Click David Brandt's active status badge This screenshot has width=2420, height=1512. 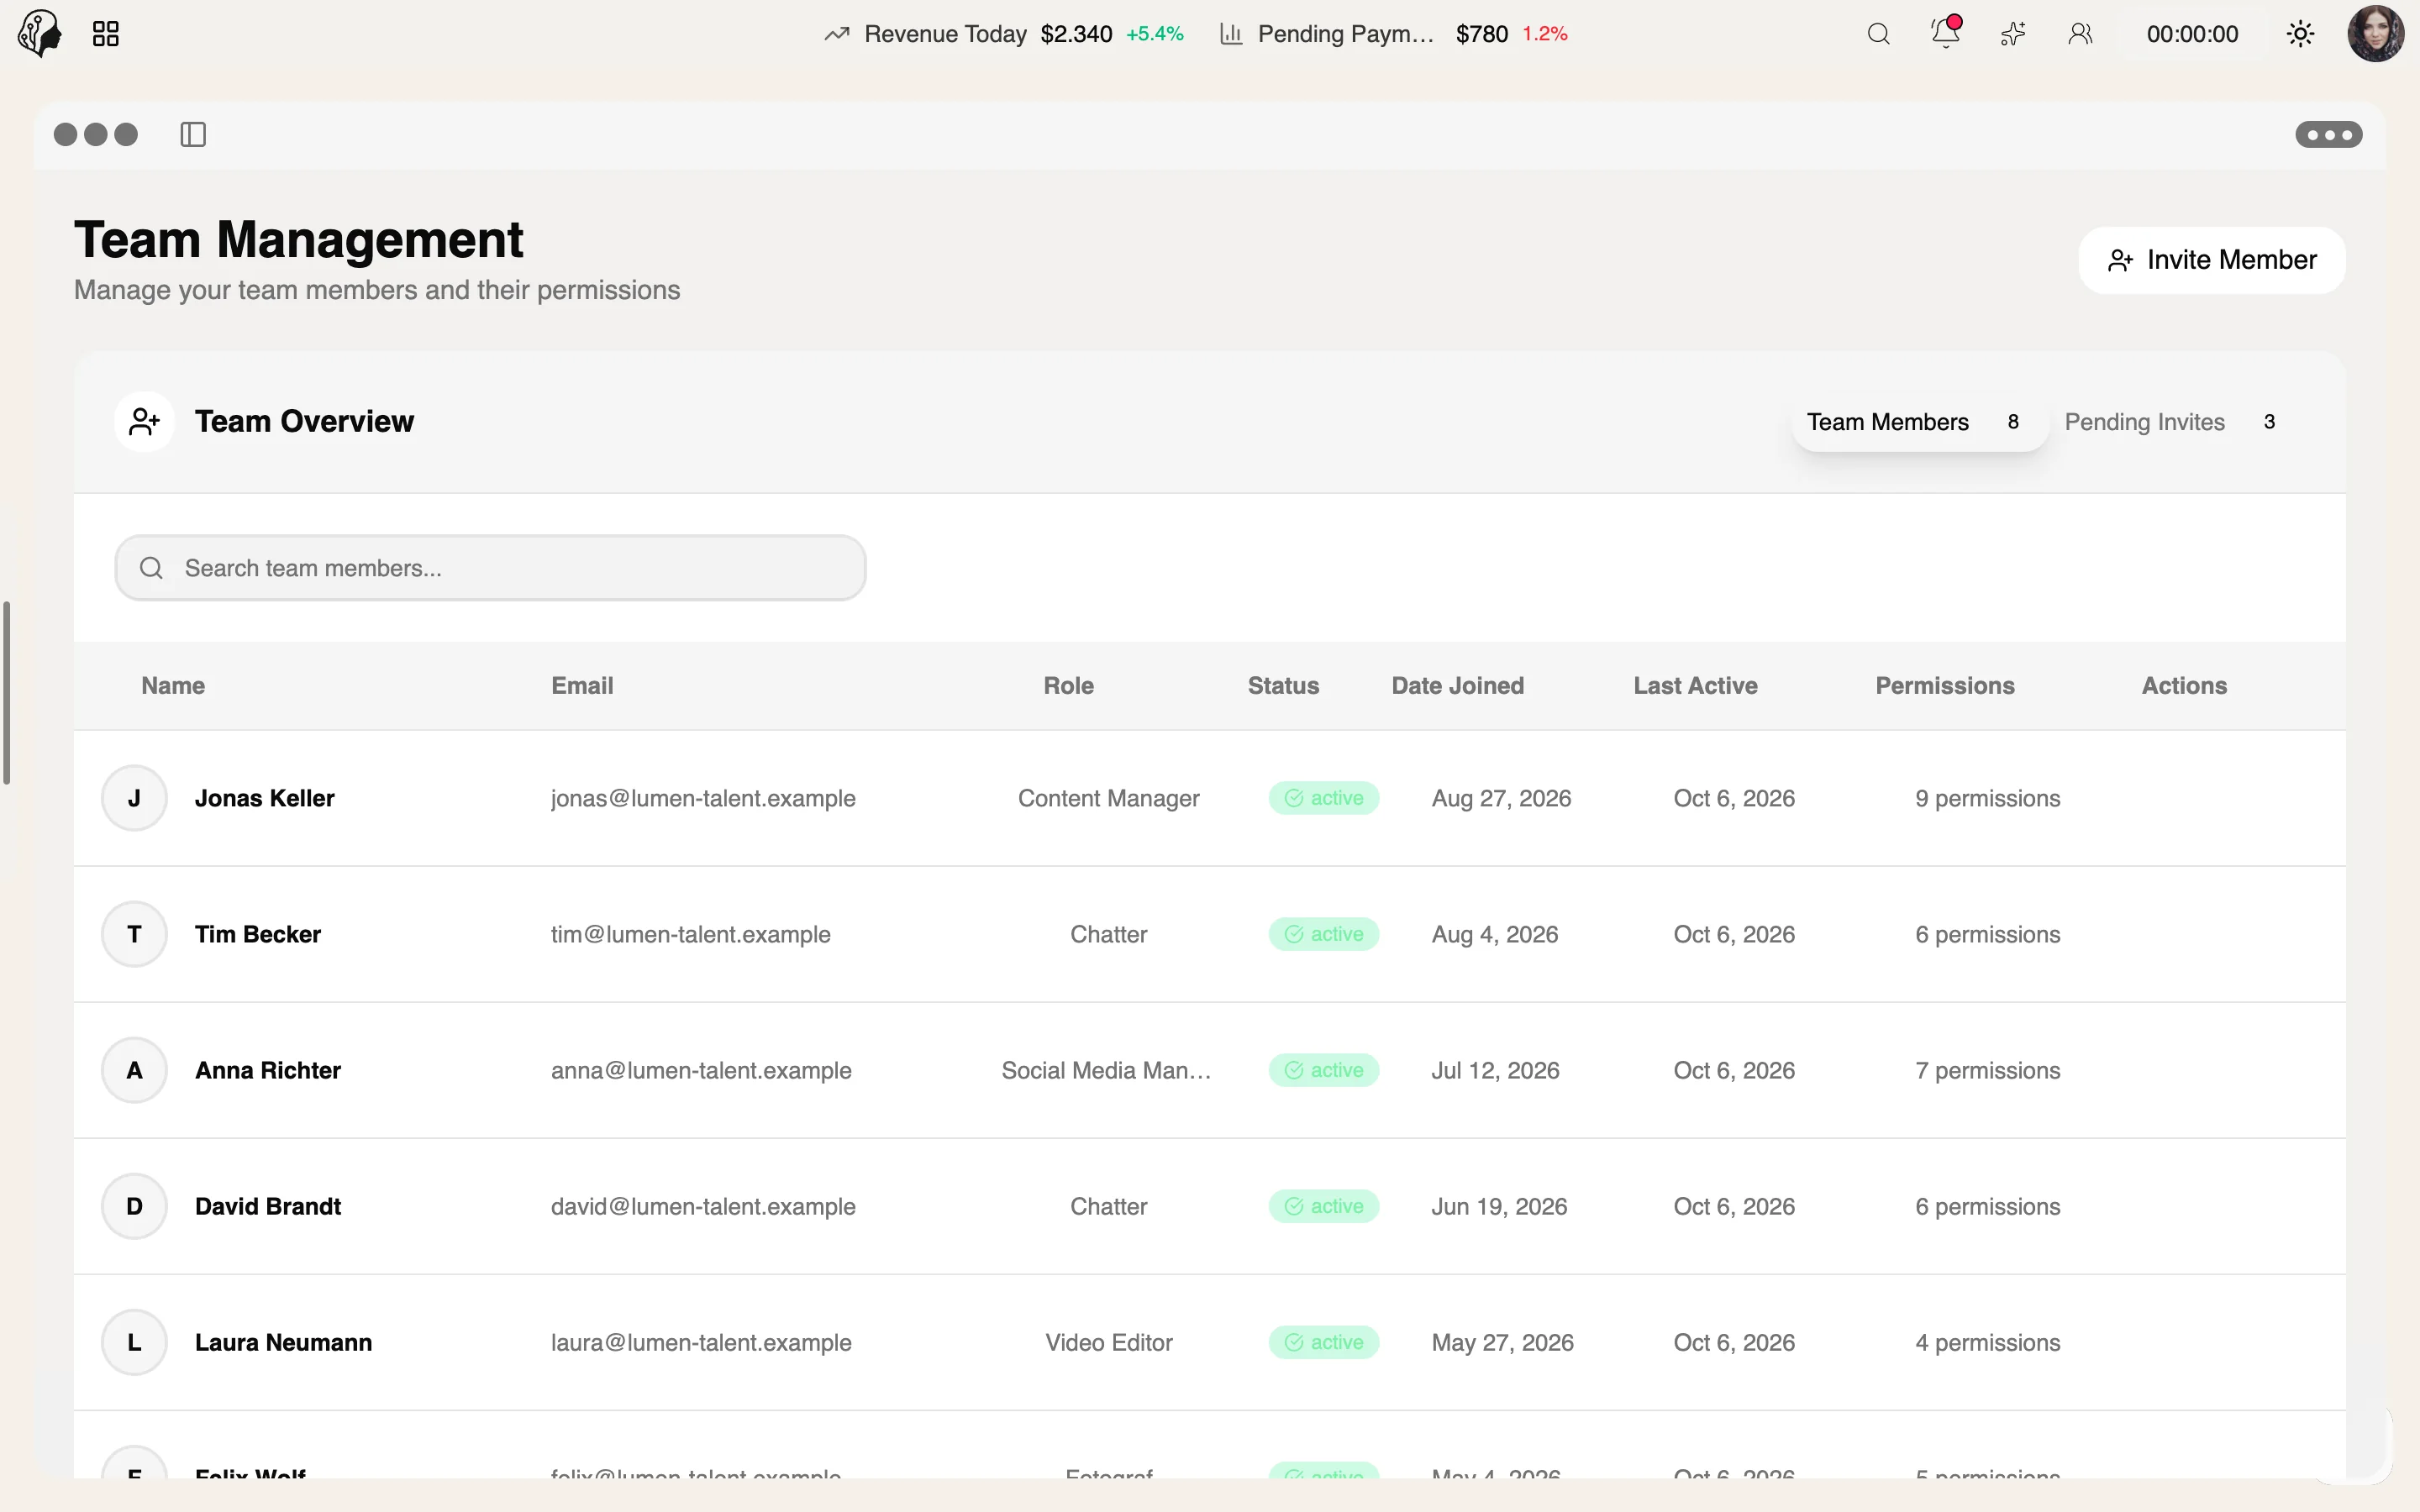1324,1206
